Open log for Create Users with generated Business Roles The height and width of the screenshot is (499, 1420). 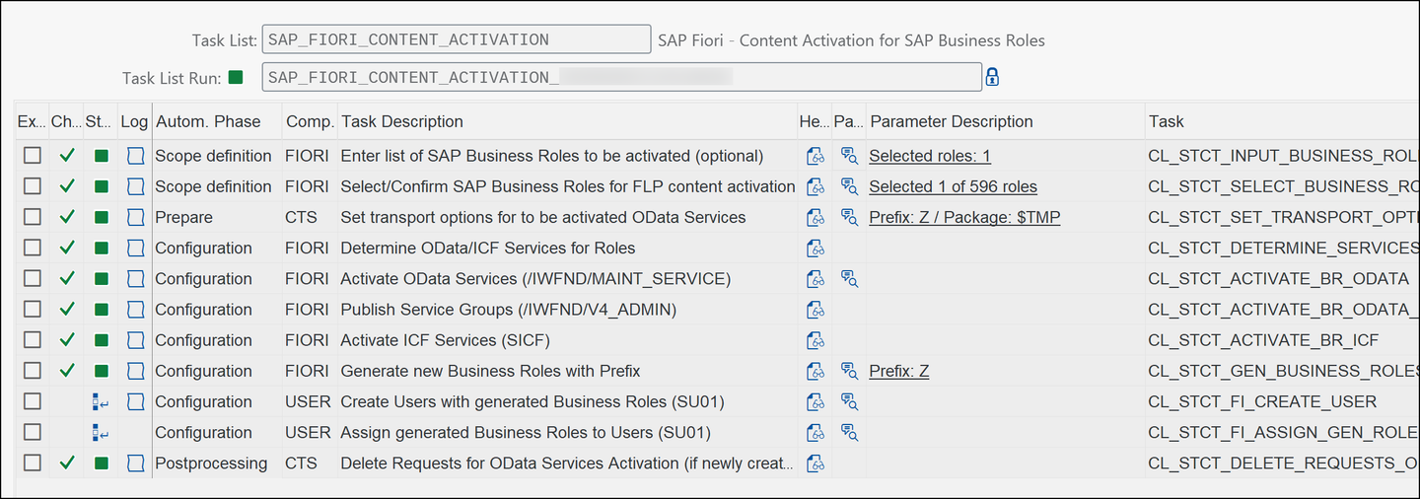point(135,401)
